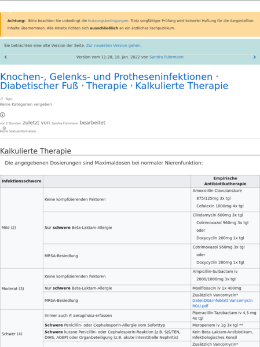Click the 'Infektionsschwere' column header
Screen dimensions: 260x347
(21, 181)
